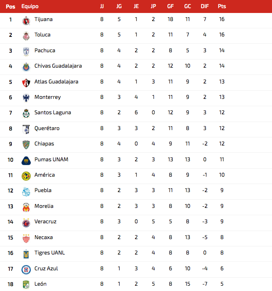Image resolution: width=272 pixels, height=291 pixels.
Task: Sort by the Pts column header
Action: (x=222, y=6)
